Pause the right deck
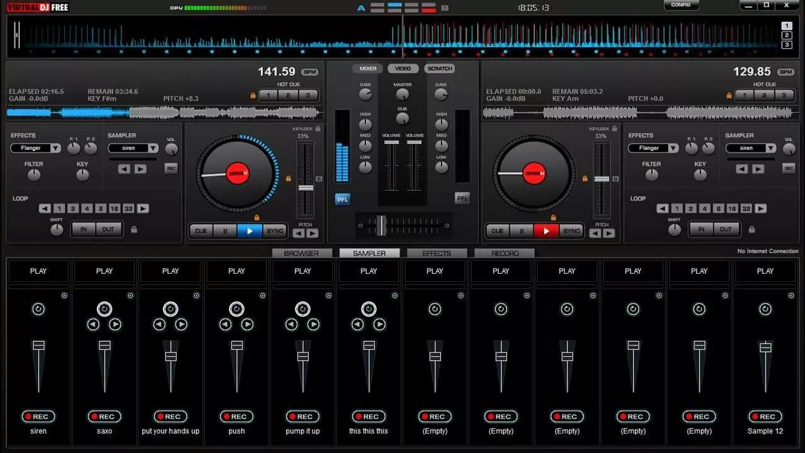This screenshot has width=805, height=453. (521, 231)
